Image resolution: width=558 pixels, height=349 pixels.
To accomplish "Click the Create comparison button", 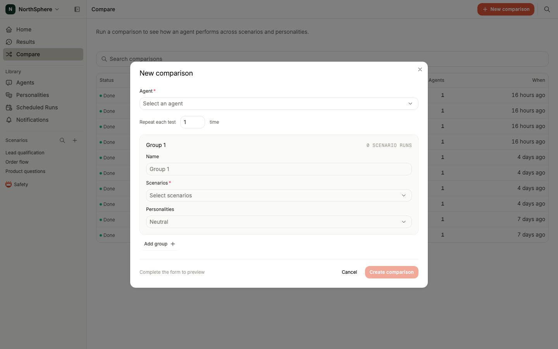I will click(392, 272).
